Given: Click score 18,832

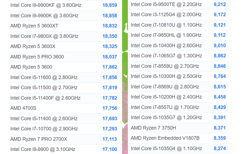Looking at the screenshot, I should pyautogui.click(x=110, y=26).
